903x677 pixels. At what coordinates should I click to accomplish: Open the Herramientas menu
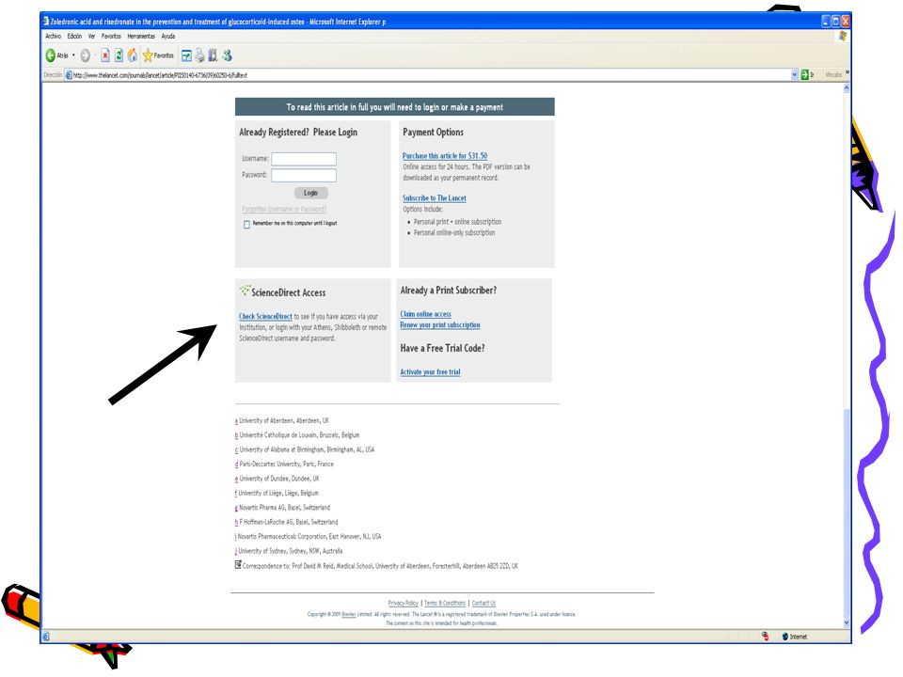[141, 36]
